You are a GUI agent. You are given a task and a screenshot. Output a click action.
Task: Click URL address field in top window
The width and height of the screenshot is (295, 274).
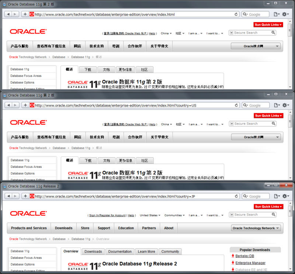[134, 14]
